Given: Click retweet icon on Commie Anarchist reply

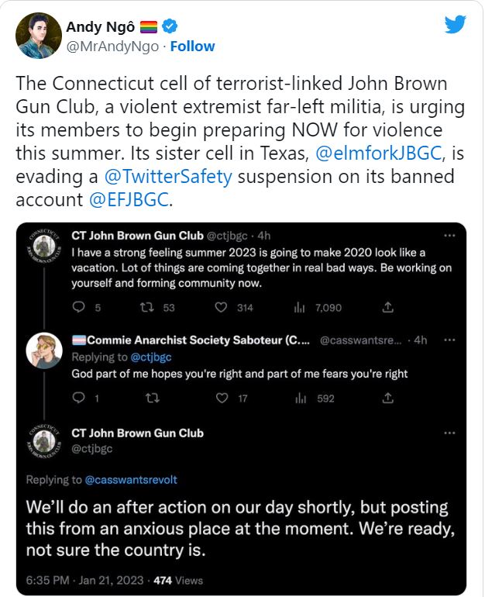Looking at the screenshot, I should click(x=152, y=399).
